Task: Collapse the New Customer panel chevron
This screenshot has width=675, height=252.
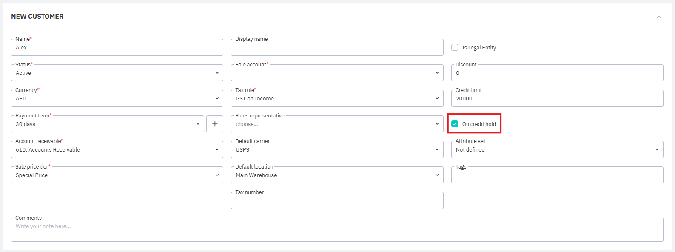Action: (x=658, y=17)
